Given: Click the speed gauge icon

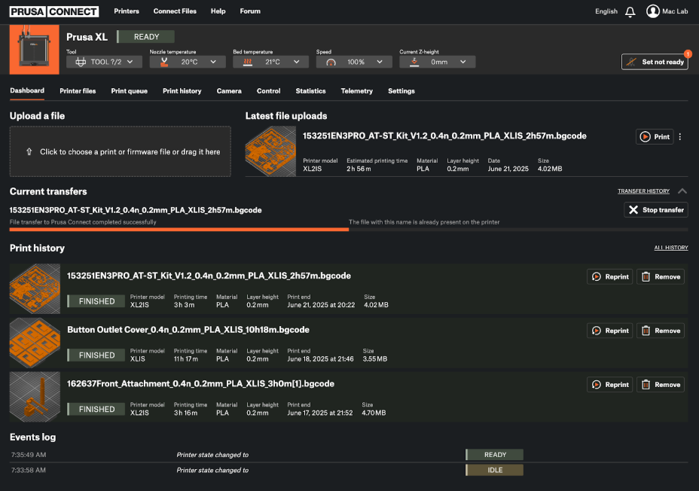Looking at the screenshot, I should [331, 63].
